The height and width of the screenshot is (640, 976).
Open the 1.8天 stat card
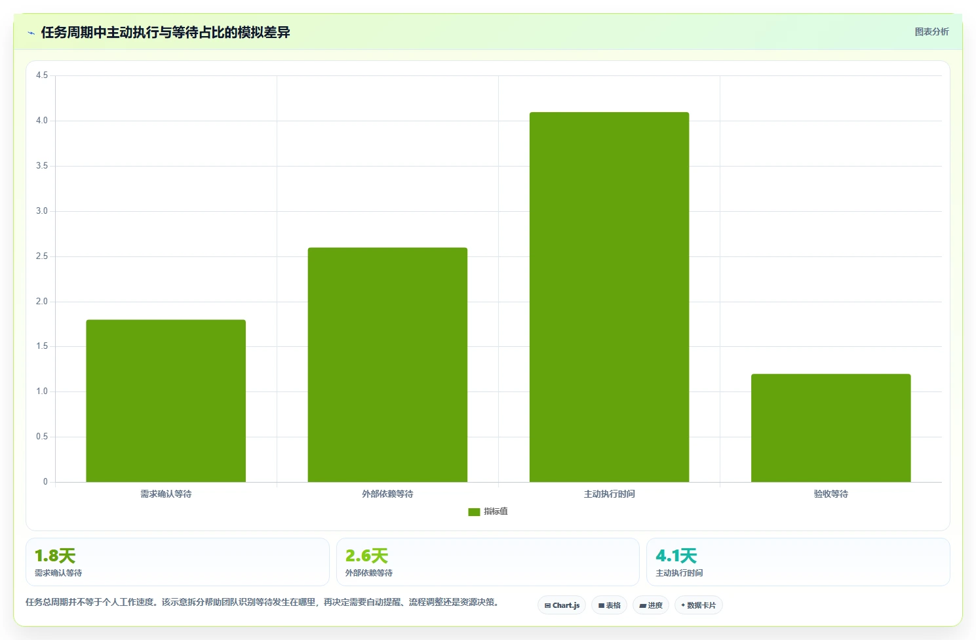click(178, 562)
